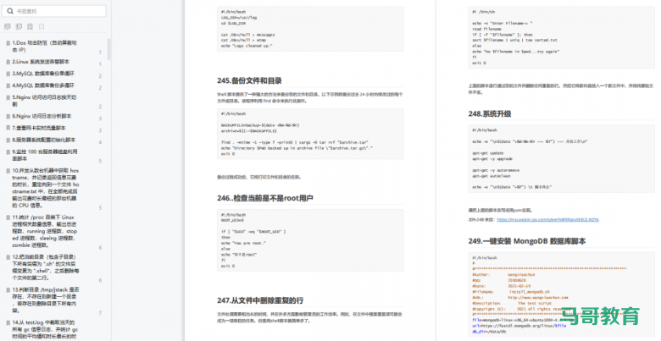The image size is (661, 341).
Task: Click the first icon in the bookmark toolbar
Action: coord(8,26)
